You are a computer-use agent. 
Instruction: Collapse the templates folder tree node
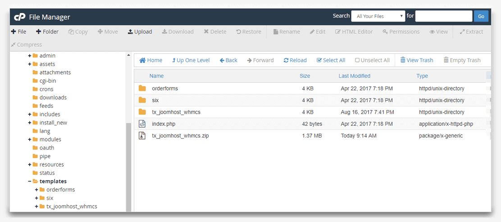point(30,182)
